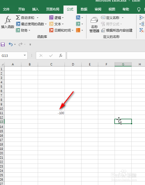Click the greyed-out 用于公式 button
This screenshot has width=145, height=185.
111,24
